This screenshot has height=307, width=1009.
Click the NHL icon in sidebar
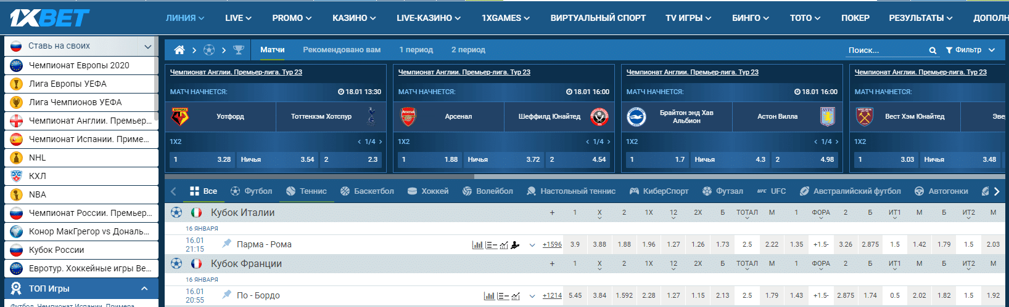(17, 157)
